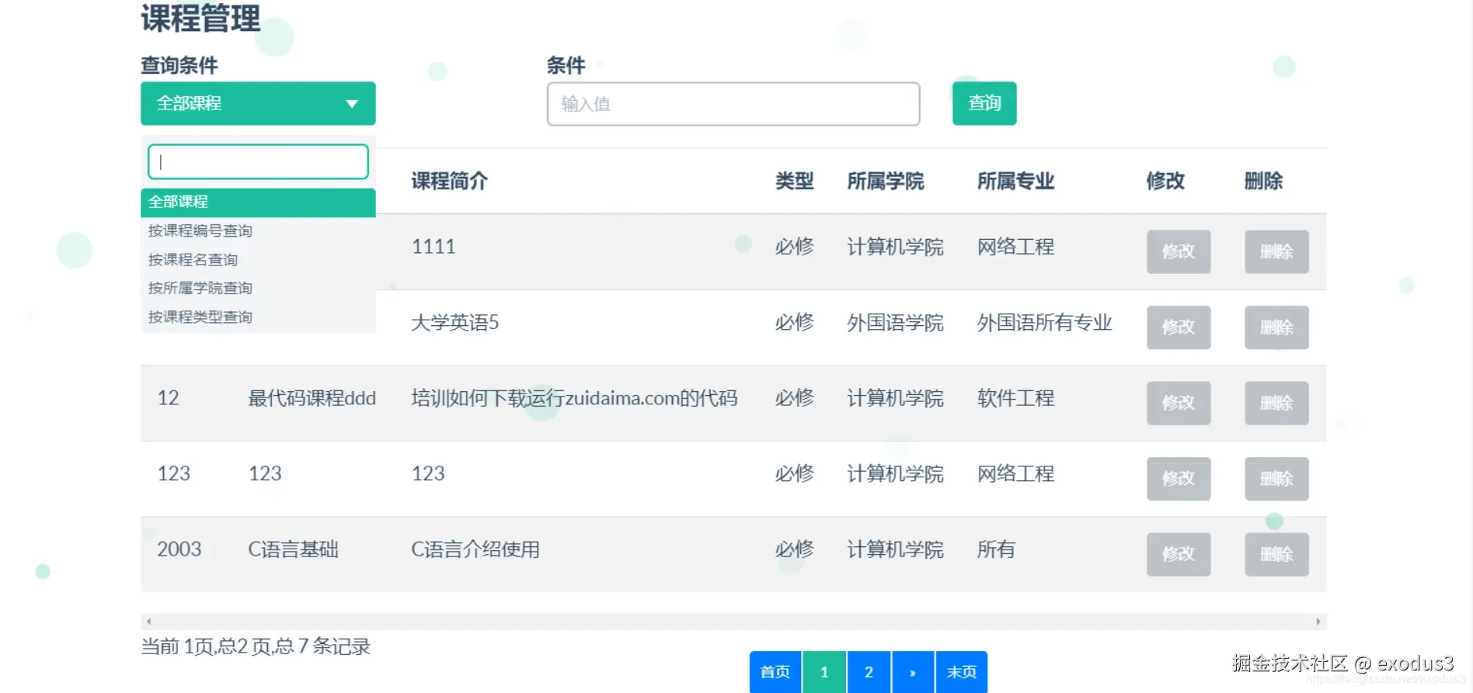
Task: Click course name C语言基础
Action: [294, 549]
